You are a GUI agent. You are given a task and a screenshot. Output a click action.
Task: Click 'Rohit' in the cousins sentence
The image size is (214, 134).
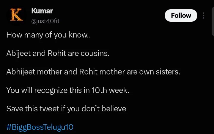coord(57,53)
